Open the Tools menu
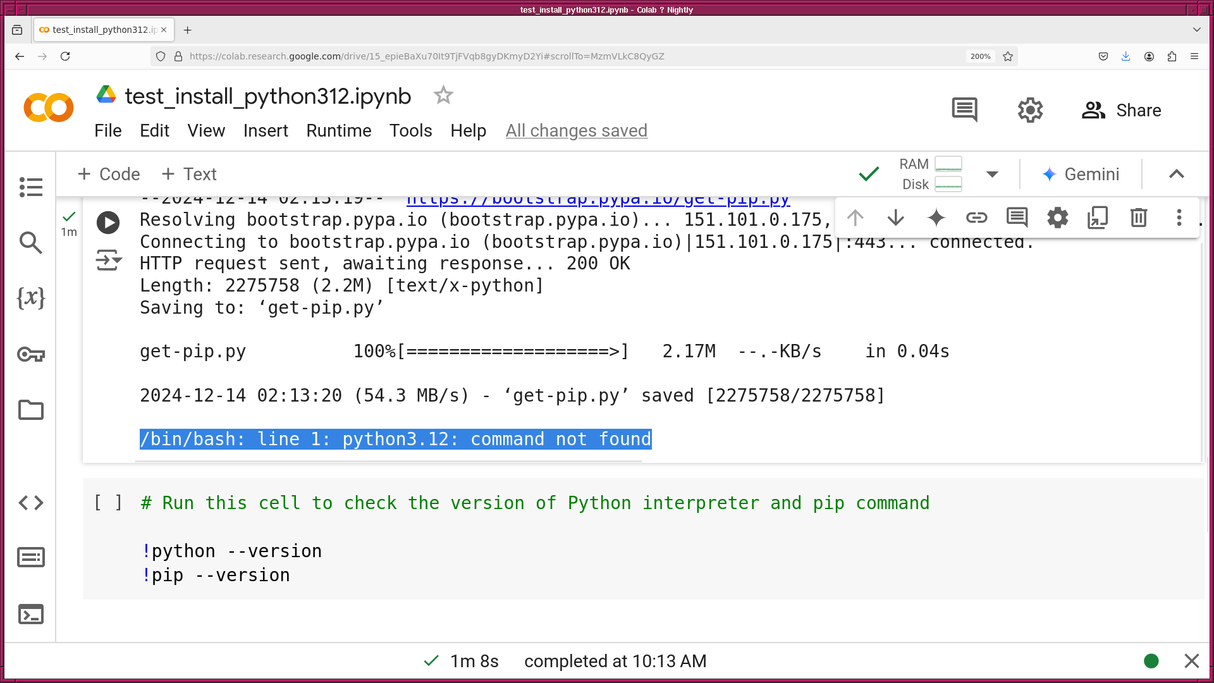 pyautogui.click(x=410, y=130)
